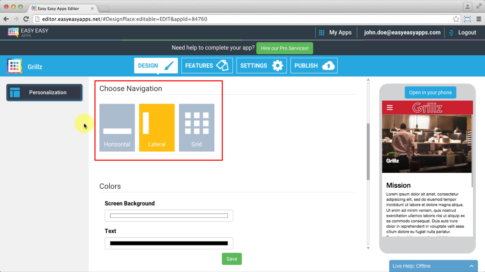This screenshot has height=272, width=485.
Task: Open browser menu icon
Action: (479, 19)
